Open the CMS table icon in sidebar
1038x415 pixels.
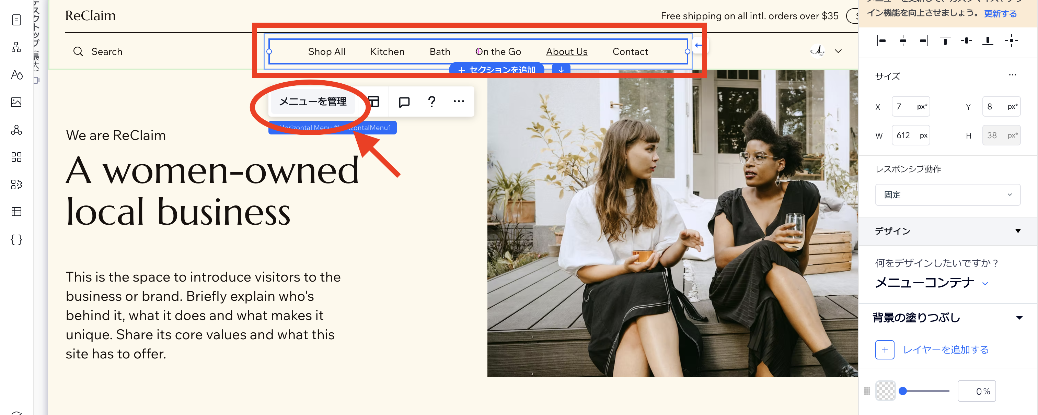click(16, 212)
